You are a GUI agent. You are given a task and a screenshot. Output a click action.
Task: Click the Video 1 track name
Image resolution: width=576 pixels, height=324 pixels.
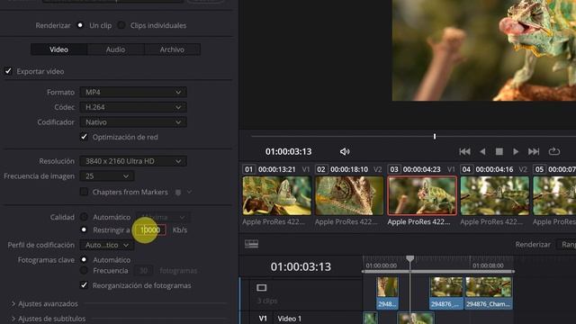pos(290,319)
